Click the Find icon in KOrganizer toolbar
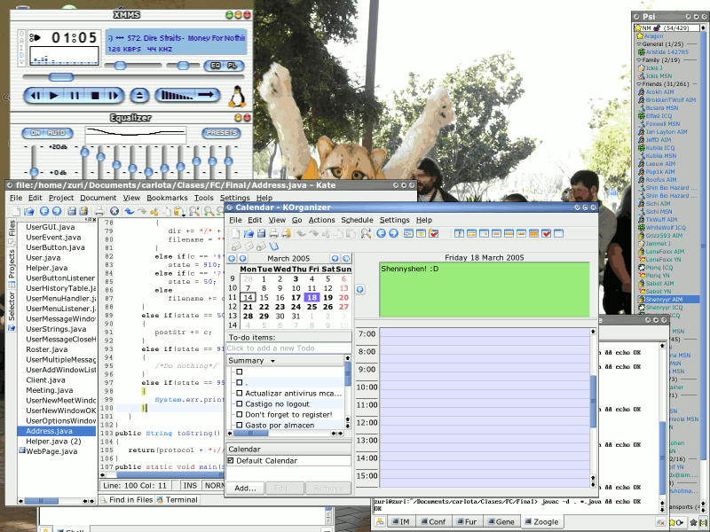The width and height of the screenshot is (710, 532). click(x=366, y=233)
